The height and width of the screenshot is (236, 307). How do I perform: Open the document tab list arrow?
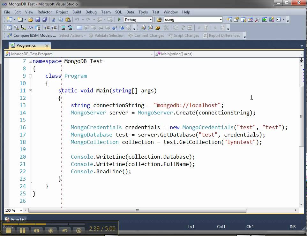(x=302, y=46)
